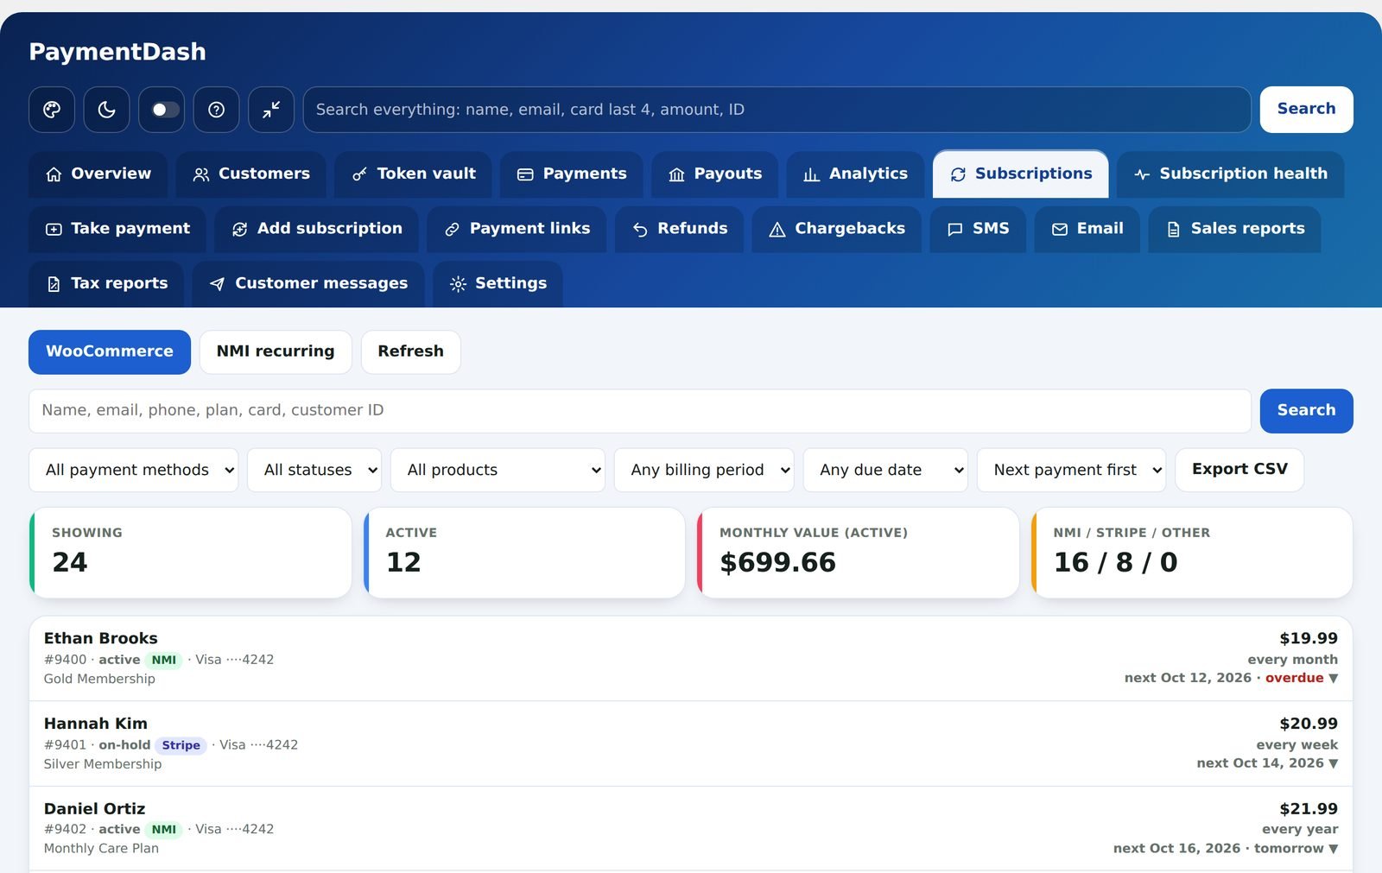Open Sales reports tab
The height and width of the screenshot is (873, 1382).
tap(1234, 229)
